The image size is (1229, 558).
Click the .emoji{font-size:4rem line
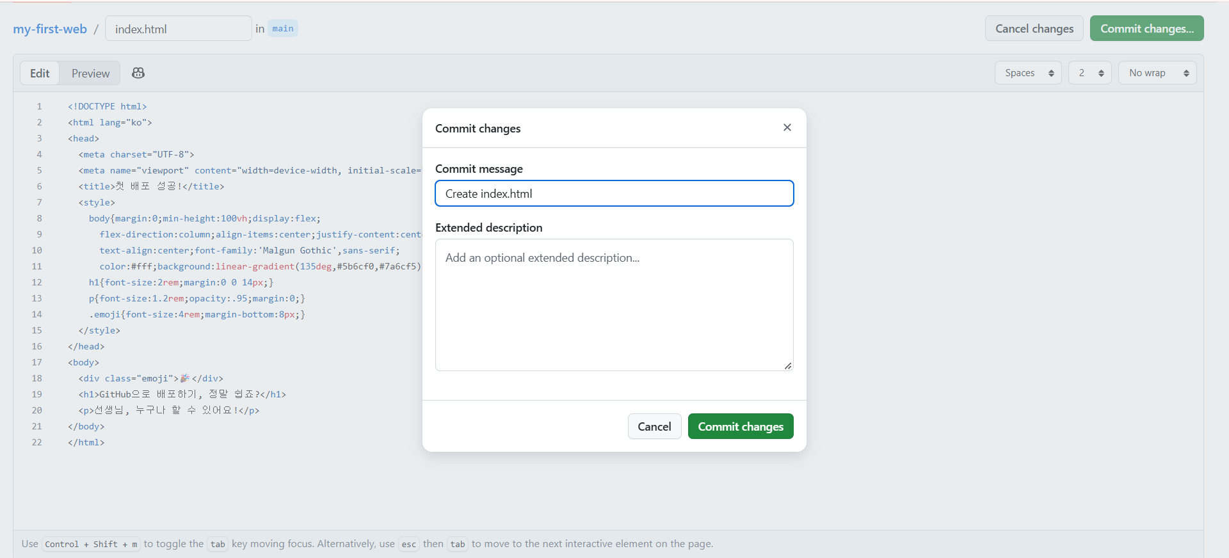tap(197, 314)
